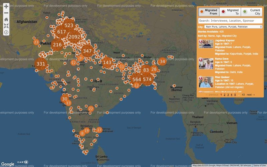Click the Bangkok city label on the map
This screenshot has width=267, height=167.
(195, 122)
